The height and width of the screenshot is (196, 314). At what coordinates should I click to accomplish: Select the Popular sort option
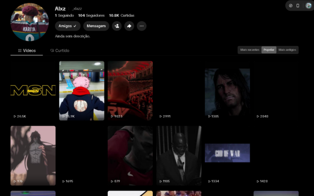pos(269,50)
